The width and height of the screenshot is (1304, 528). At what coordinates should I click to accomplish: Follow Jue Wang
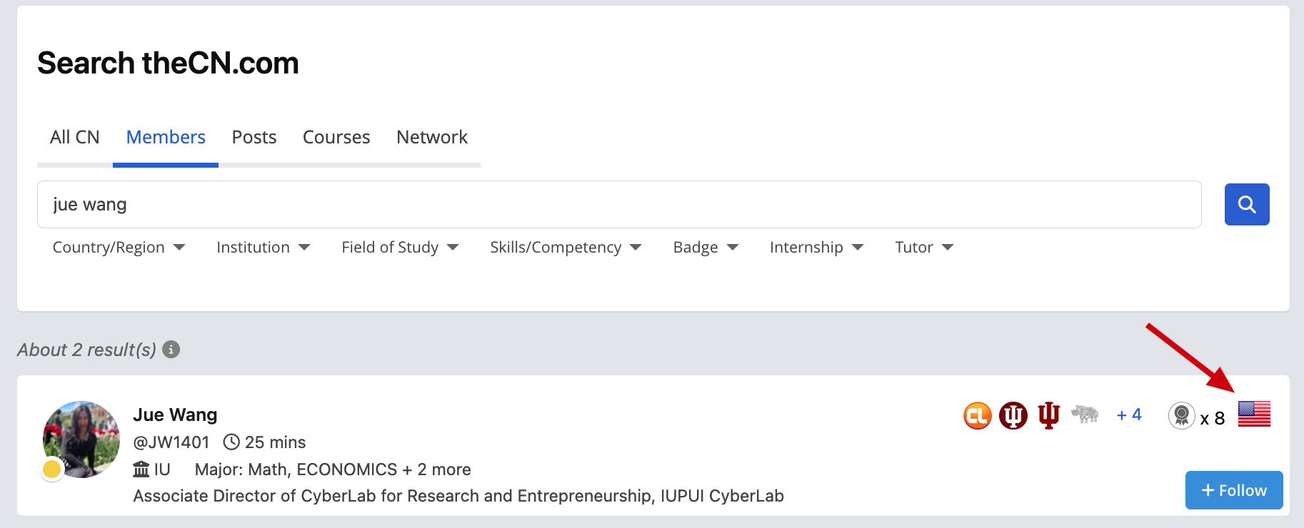1234,490
